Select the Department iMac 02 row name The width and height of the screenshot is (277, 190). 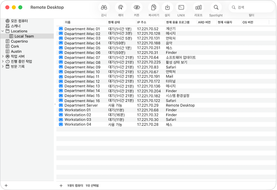[x=82, y=33]
